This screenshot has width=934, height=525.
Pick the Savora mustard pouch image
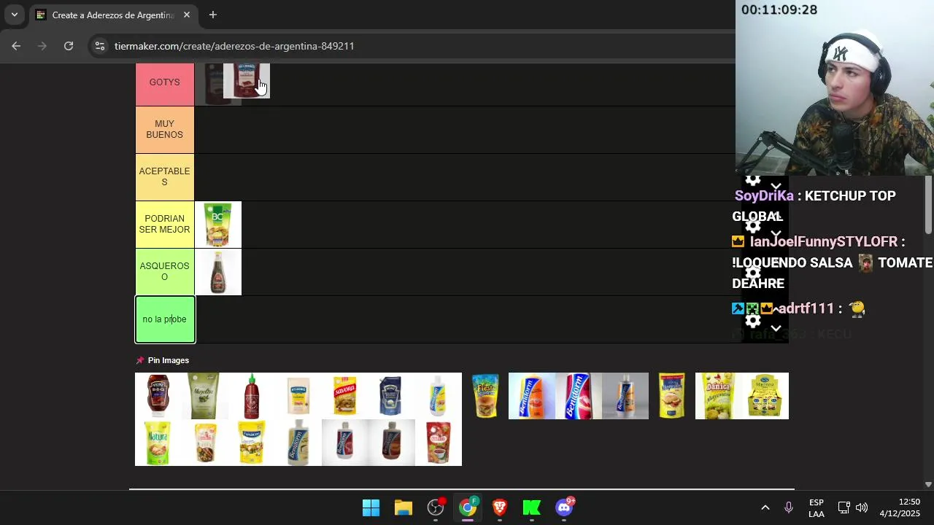(345, 396)
